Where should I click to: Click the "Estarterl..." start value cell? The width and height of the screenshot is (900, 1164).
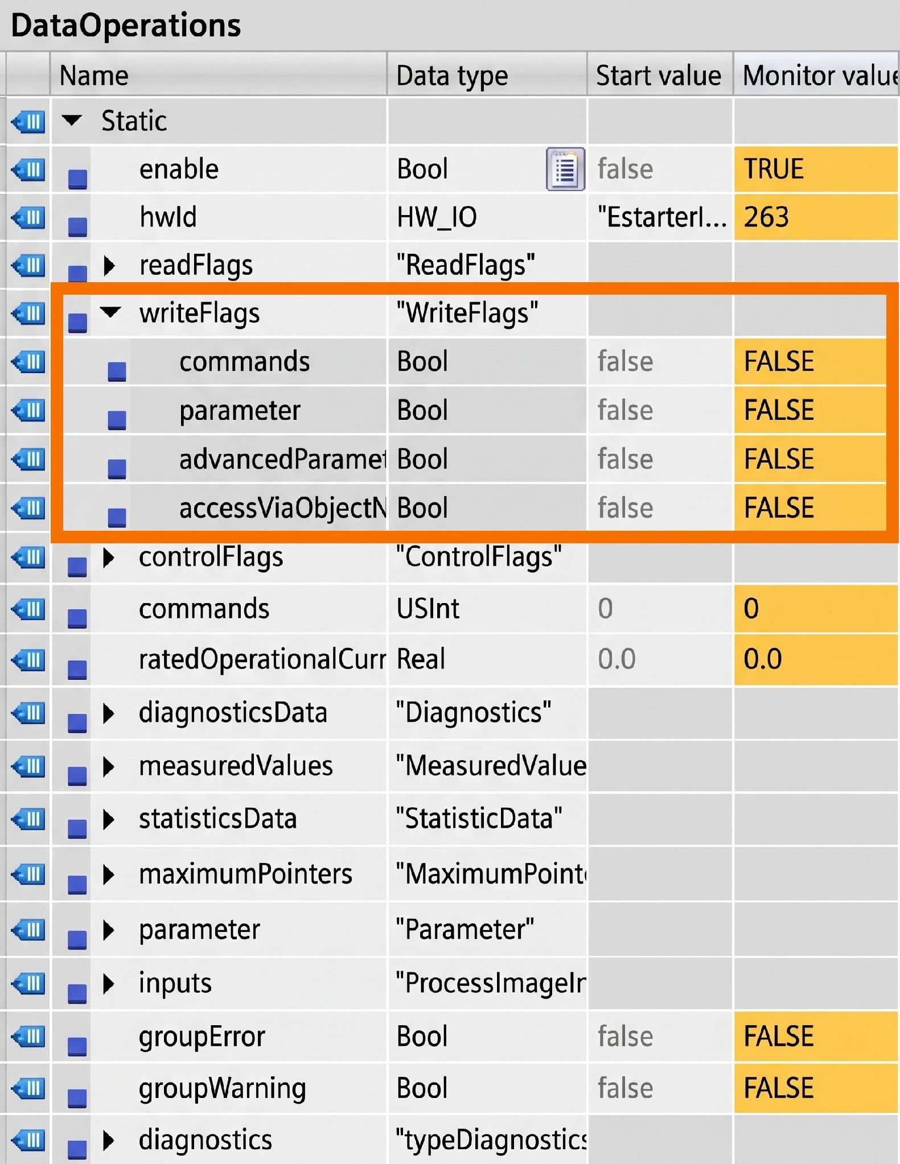click(x=660, y=217)
